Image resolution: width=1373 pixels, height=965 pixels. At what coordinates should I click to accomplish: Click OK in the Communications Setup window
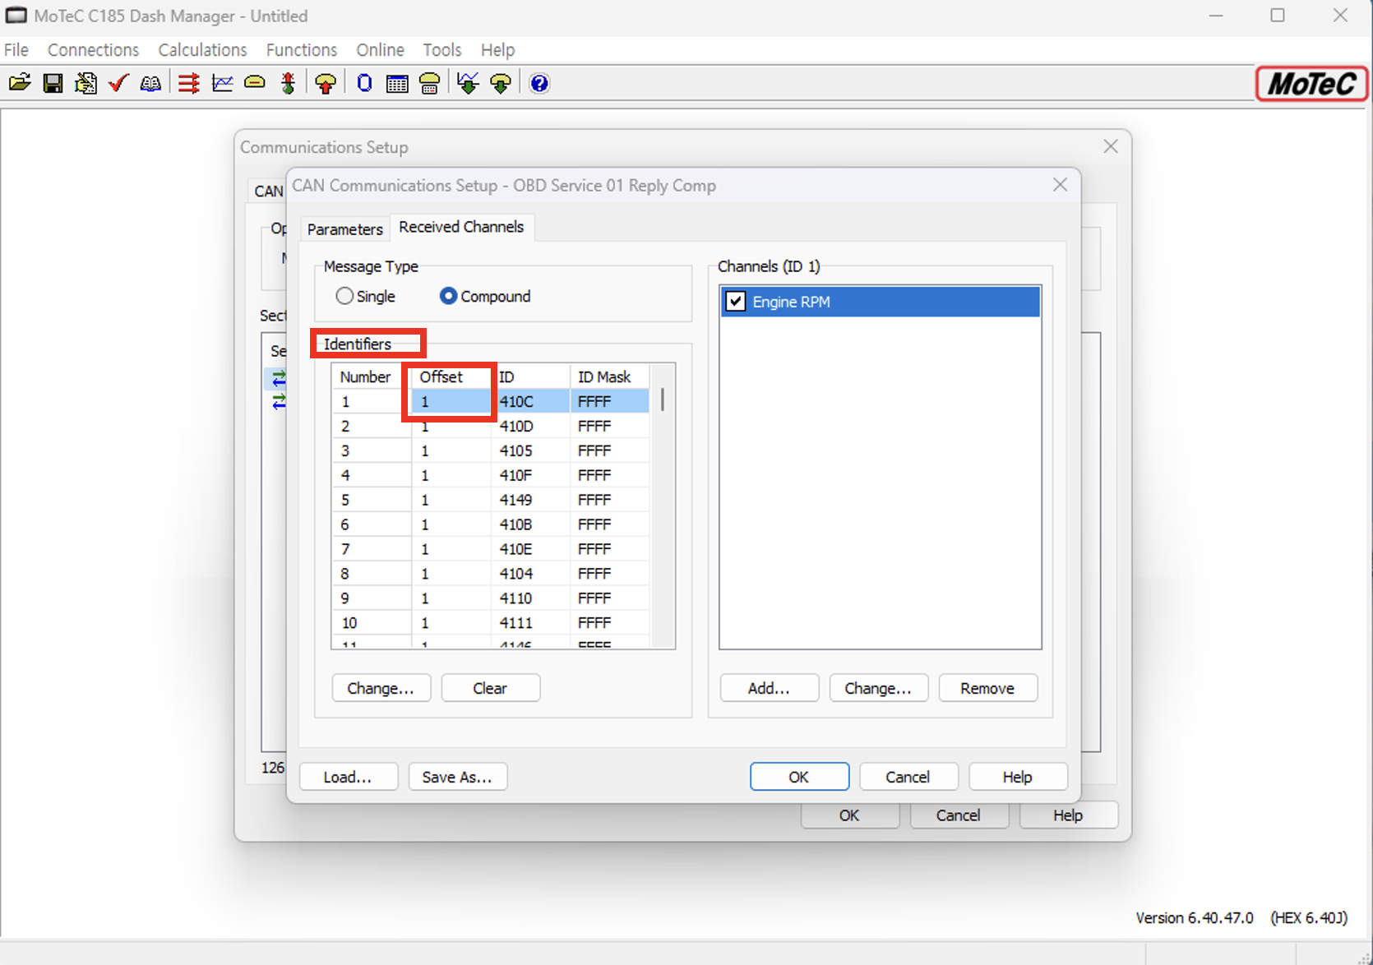849,815
